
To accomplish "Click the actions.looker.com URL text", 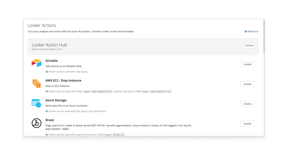I will pos(47,49).
